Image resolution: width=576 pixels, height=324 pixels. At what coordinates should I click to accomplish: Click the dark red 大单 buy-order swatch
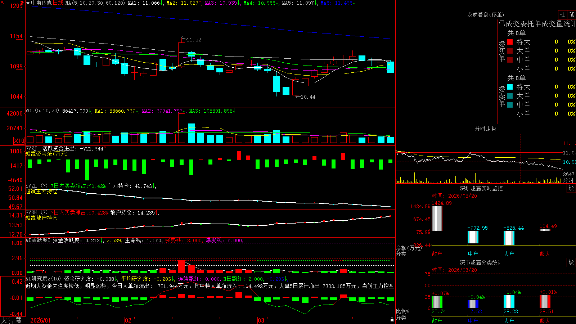coord(510,51)
